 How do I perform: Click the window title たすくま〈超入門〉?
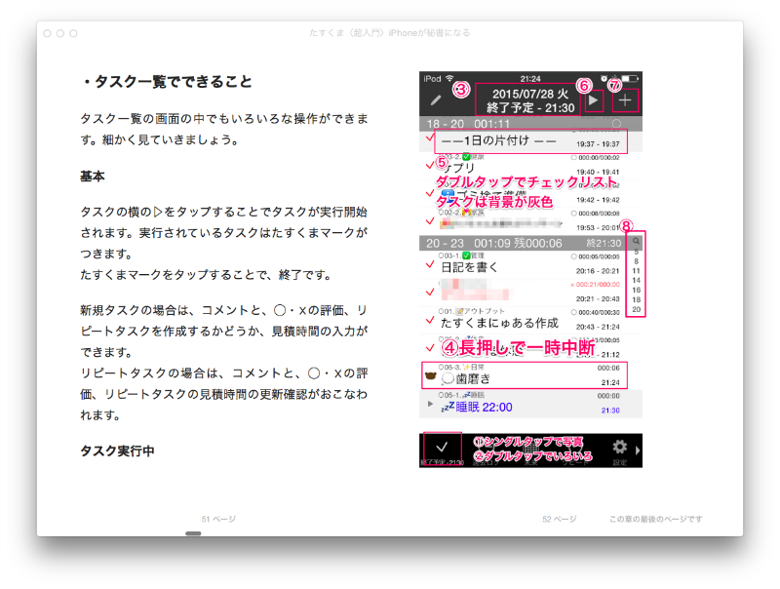click(x=389, y=33)
